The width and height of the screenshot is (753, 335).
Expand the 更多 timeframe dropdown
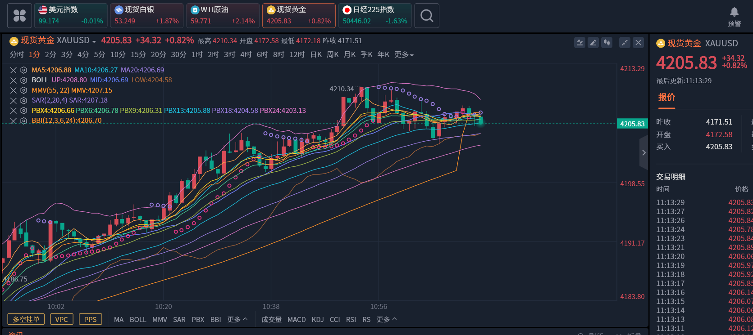(x=404, y=55)
